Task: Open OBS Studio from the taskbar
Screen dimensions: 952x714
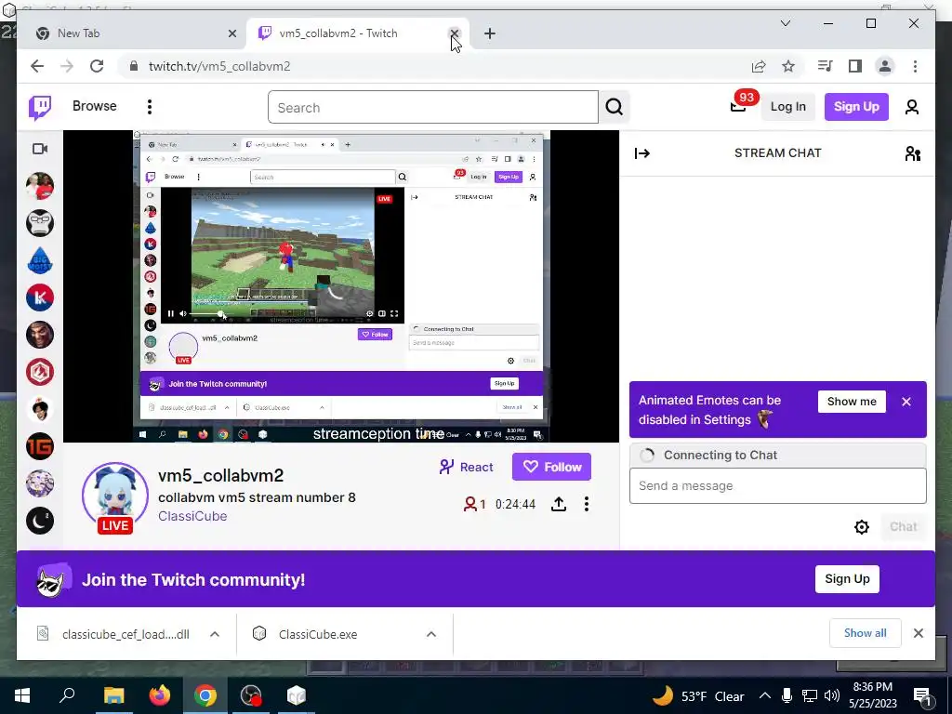Action: [250, 695]
